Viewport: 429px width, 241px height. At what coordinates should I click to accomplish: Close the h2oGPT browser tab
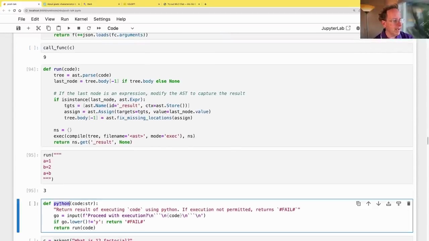tap(159, 4)
